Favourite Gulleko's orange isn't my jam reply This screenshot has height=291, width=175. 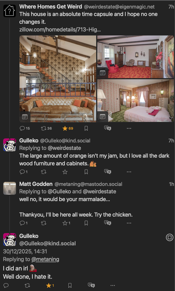(65, 172)
